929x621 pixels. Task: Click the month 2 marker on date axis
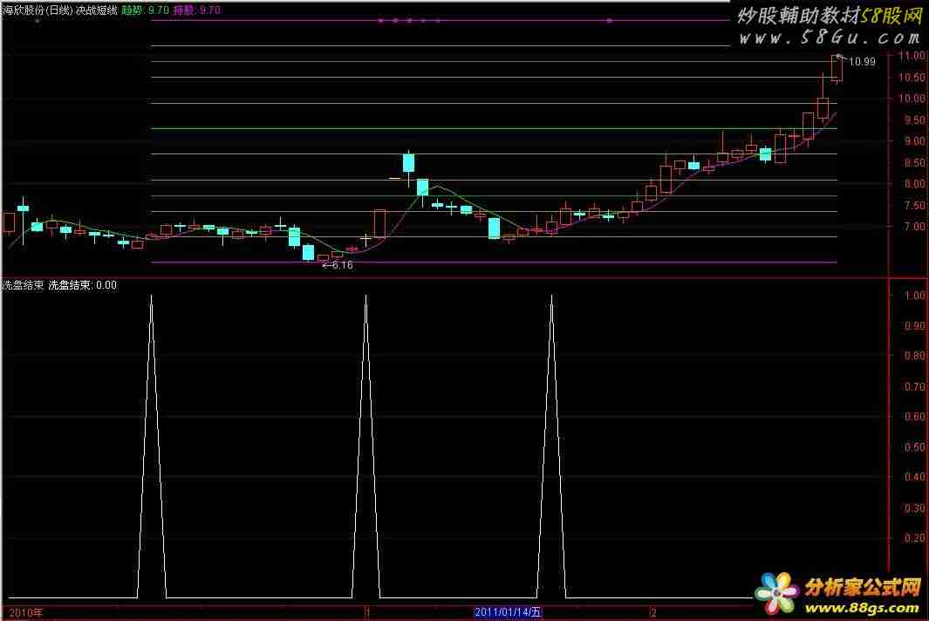pyautogui.click(x=652, y=612)
